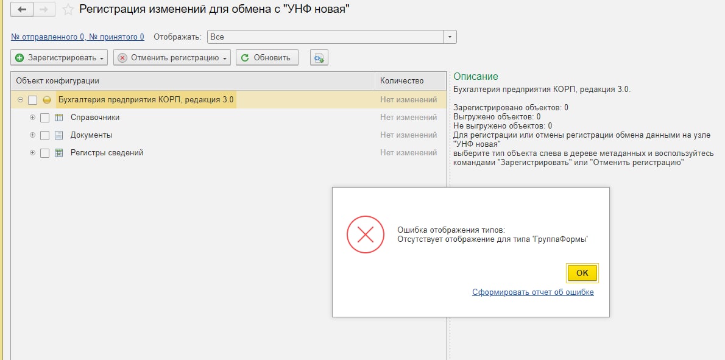Tick the Бухгалтерия предприятия КОРП checkbox
This screenshot has height=360, width=725.
[x=32, y=100]
